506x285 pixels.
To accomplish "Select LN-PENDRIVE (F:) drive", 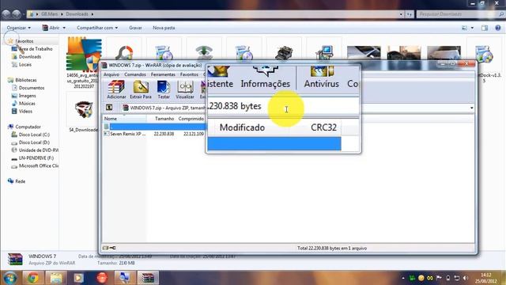I will [36, 158].
